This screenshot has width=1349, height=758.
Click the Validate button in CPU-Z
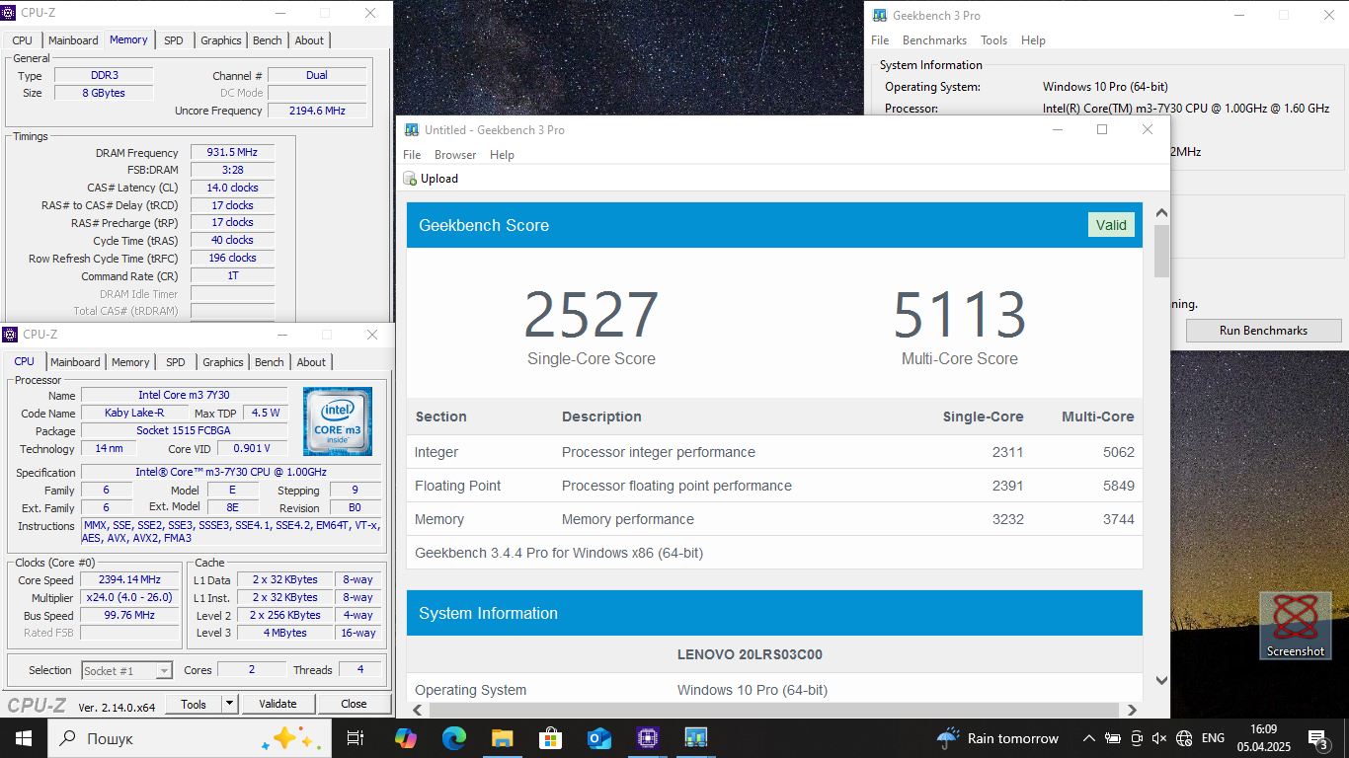coord(278,704)
